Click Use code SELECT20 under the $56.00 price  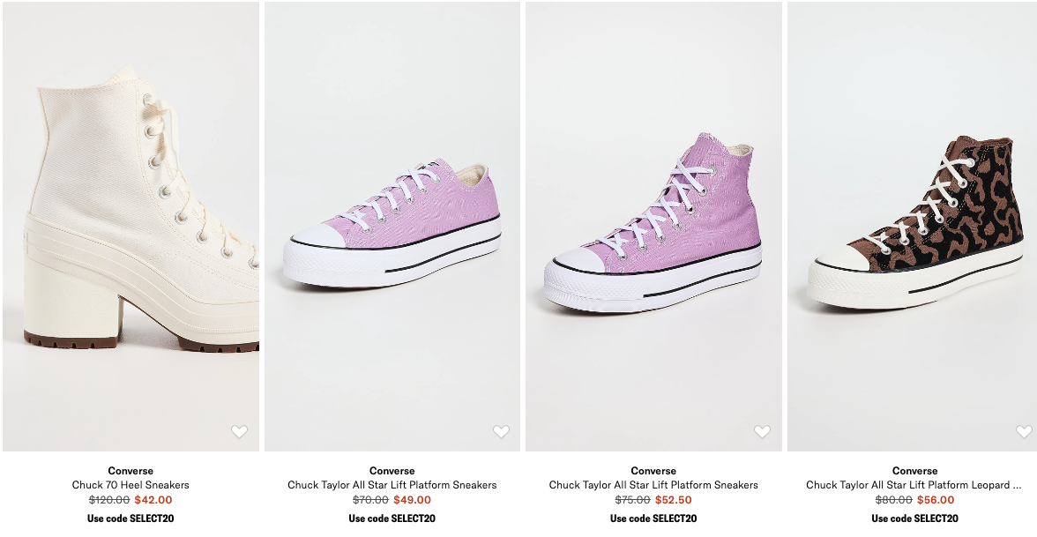[914, 518]
